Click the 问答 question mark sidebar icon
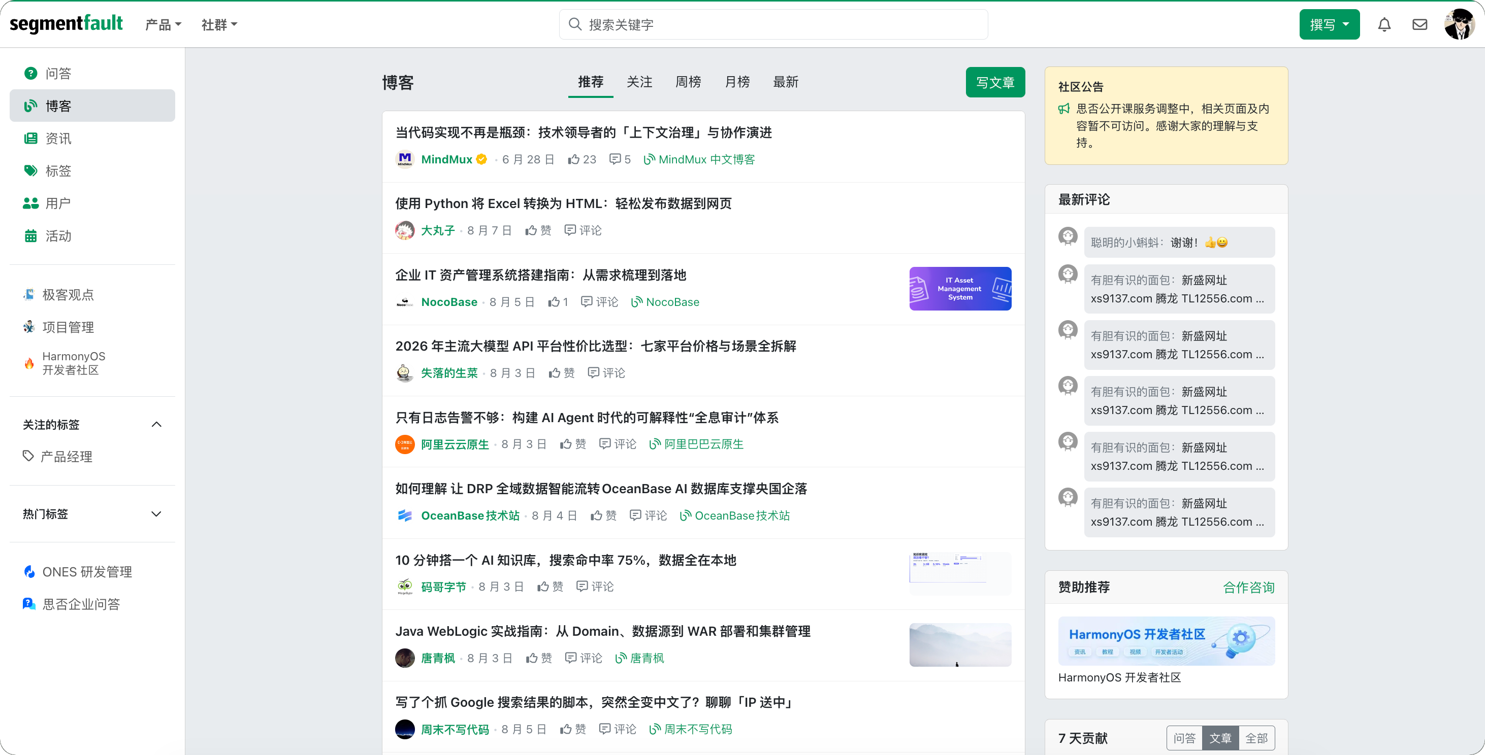This screenshot has width=1485, height=755. (x=30, y=73)
